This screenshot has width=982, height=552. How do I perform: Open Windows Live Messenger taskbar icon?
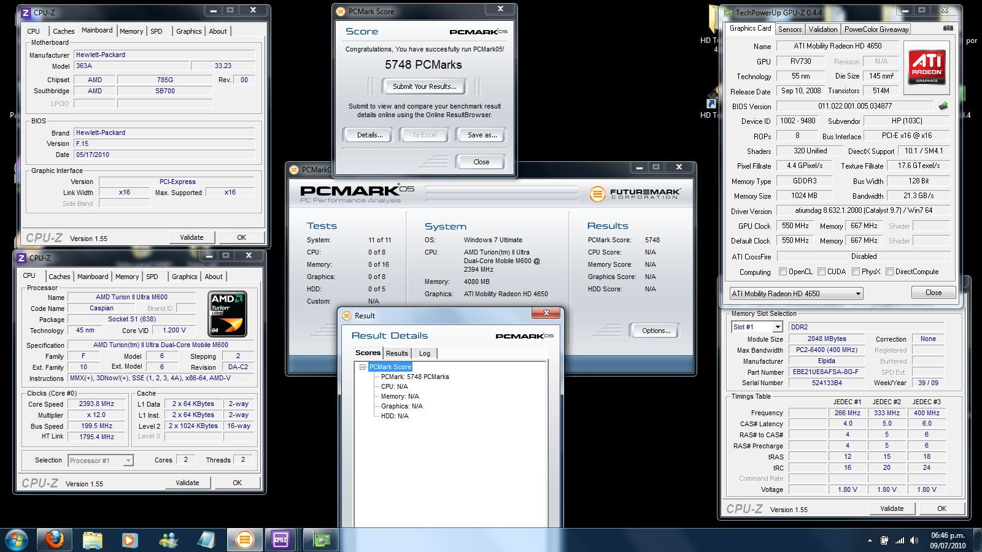point(168,540)
